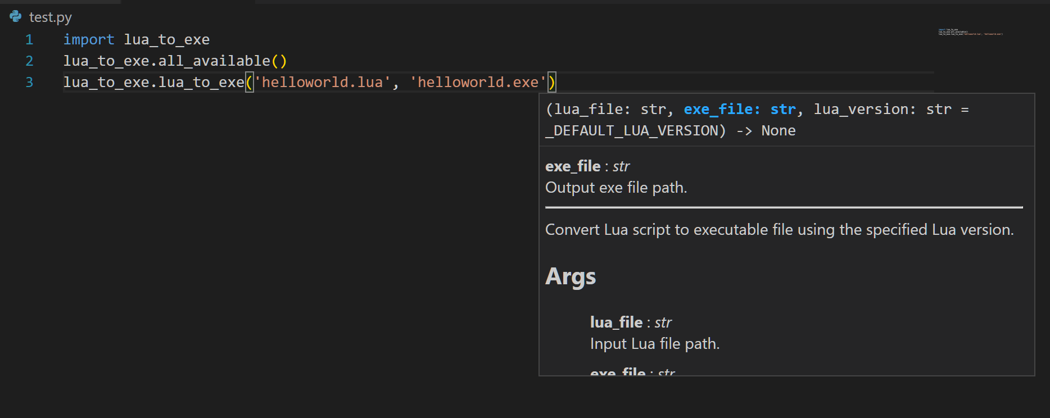Click the closing parenthesis on line 3
This screenshot has width=1050, height=418.
[x=552, y=83]
